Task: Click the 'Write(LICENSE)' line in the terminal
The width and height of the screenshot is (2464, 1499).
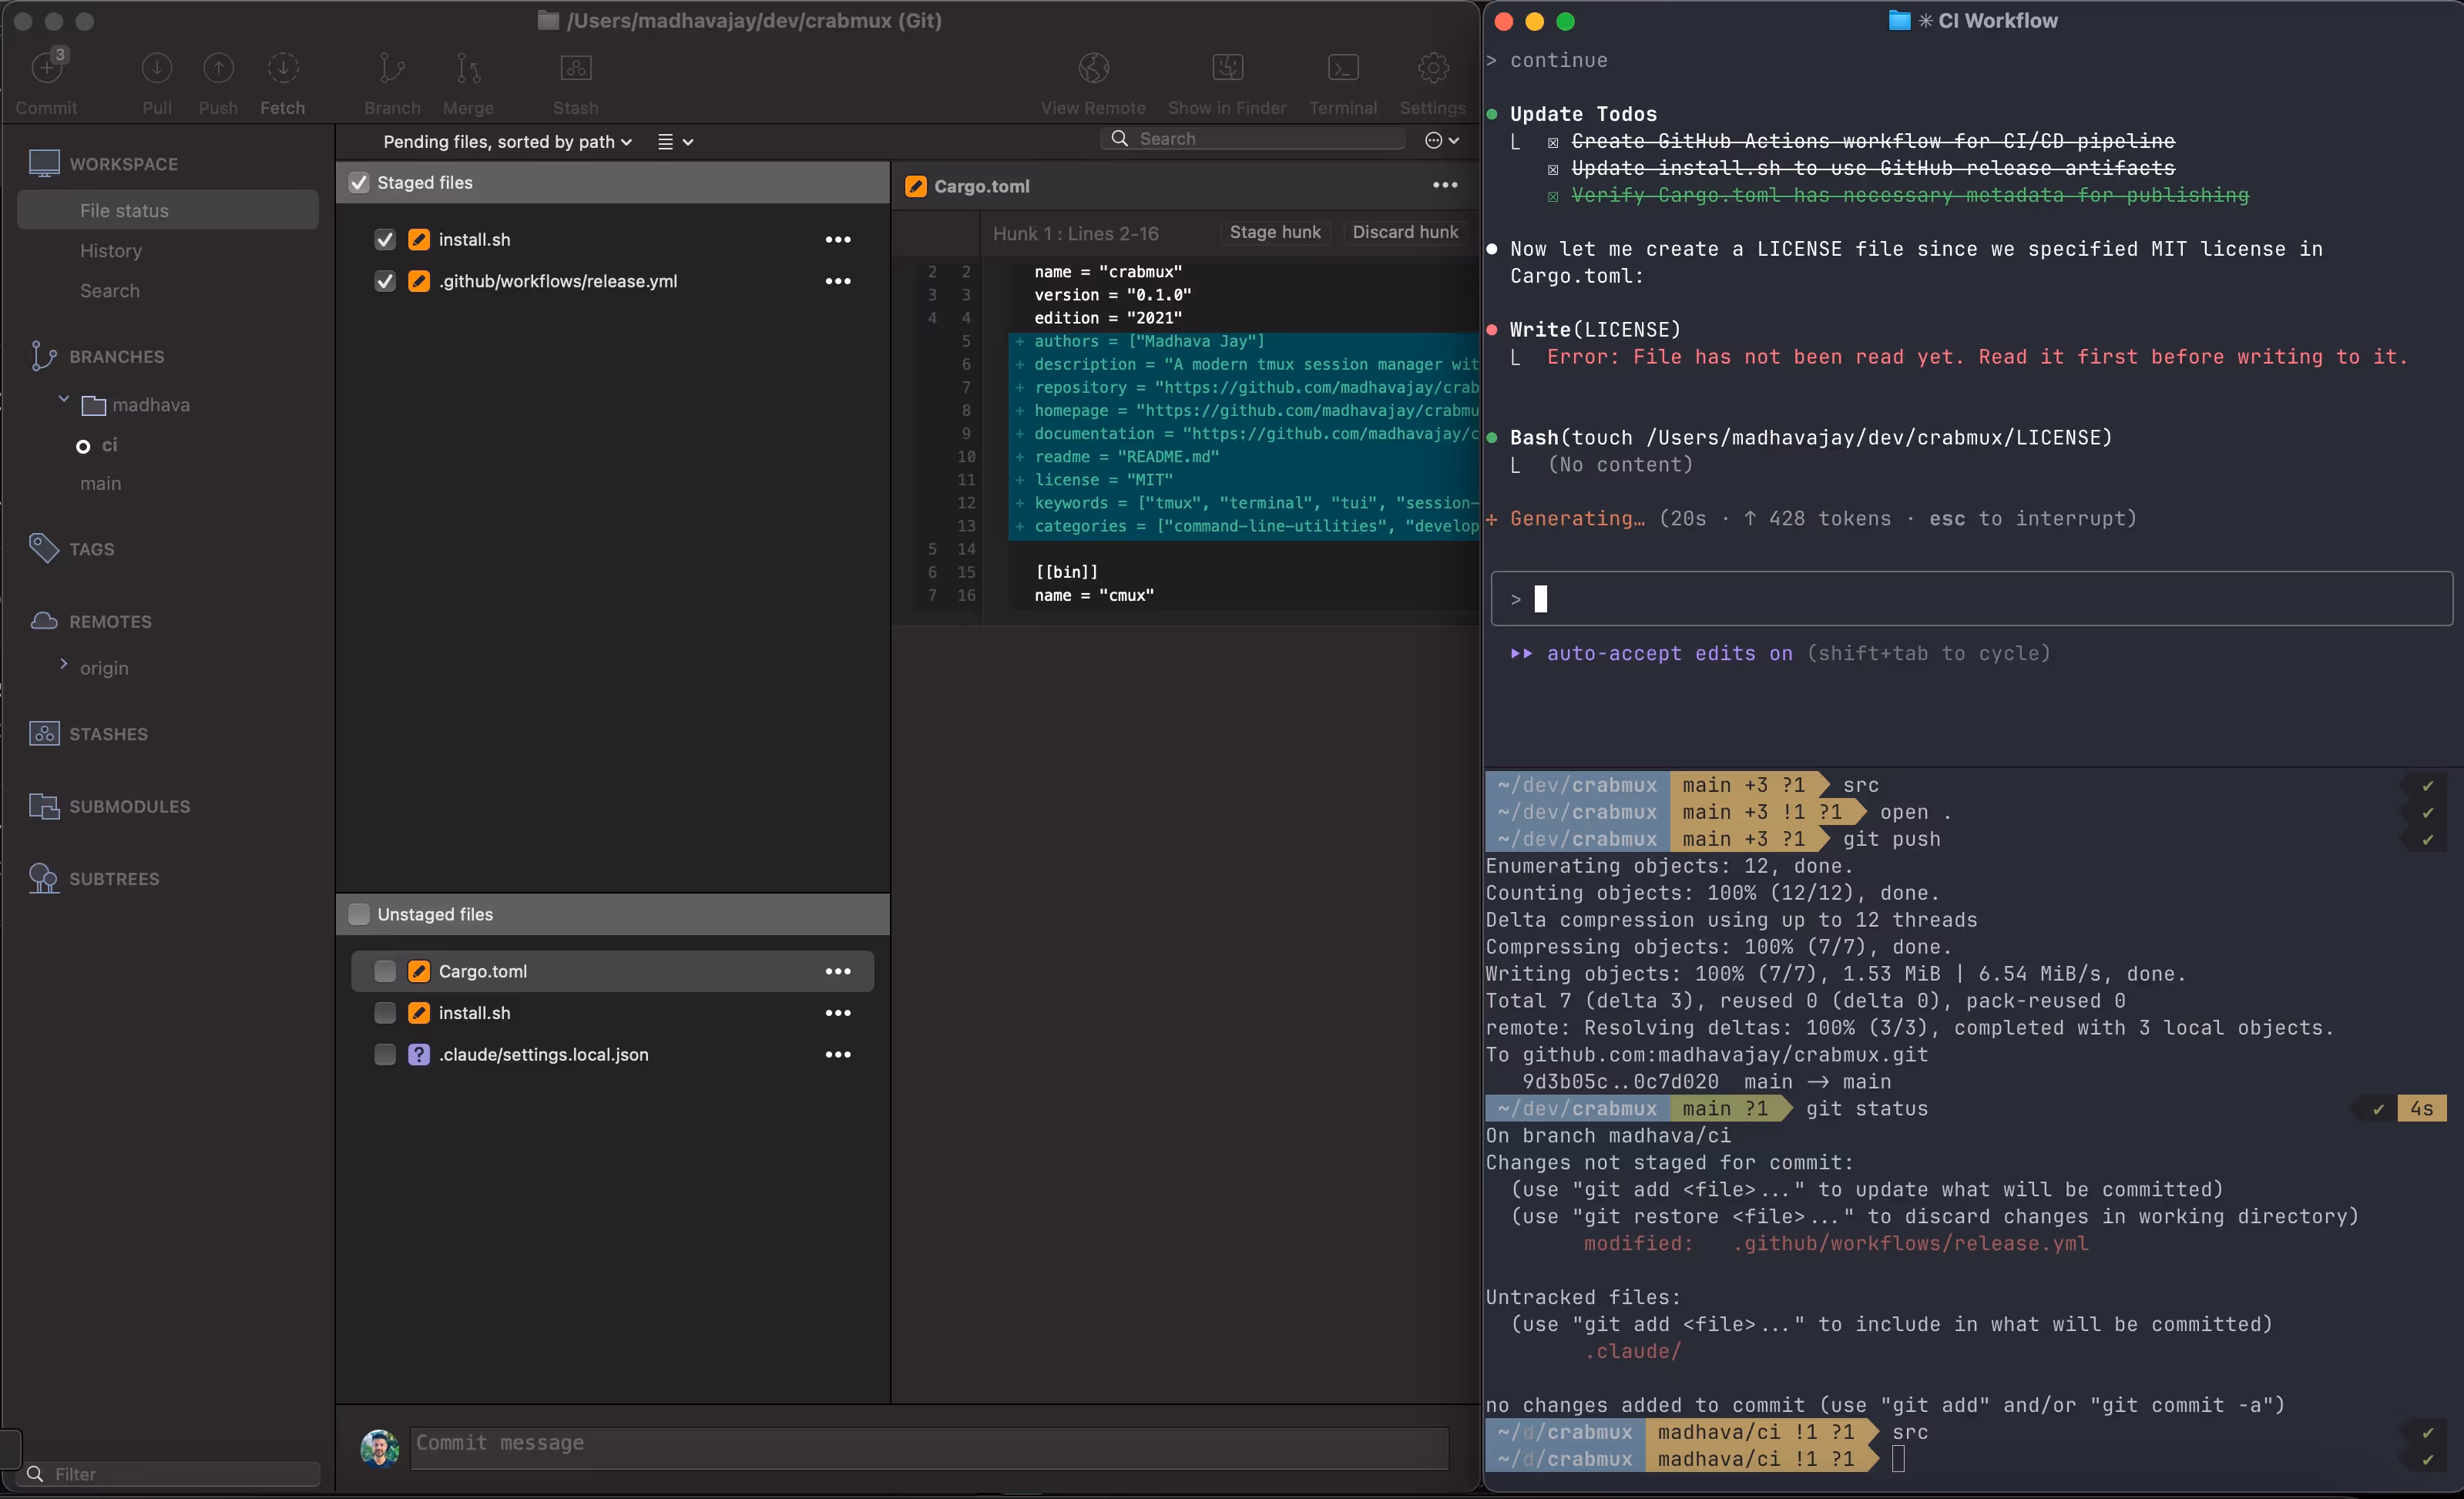Action: coord(1595,329)
